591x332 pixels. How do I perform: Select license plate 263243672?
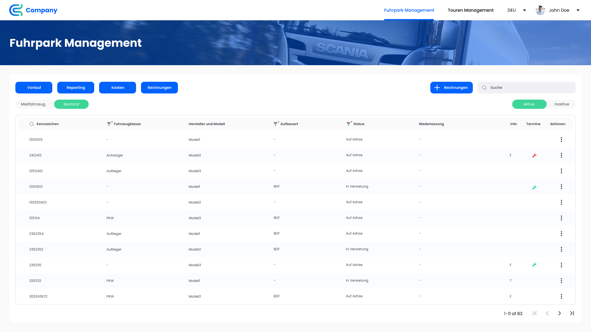click(x=38, y=296)
